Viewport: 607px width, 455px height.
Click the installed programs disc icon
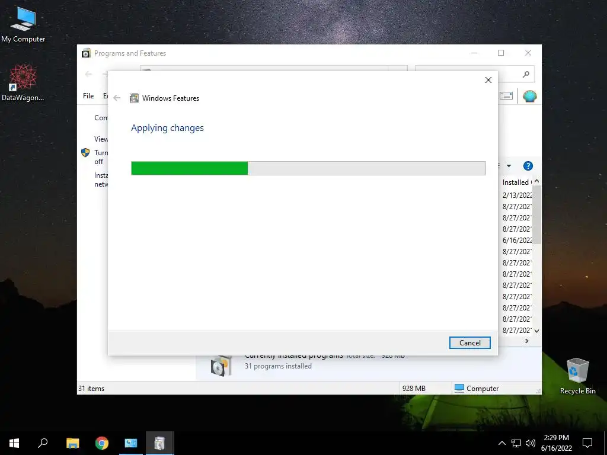pyautogui.click(x=222, y=366)
